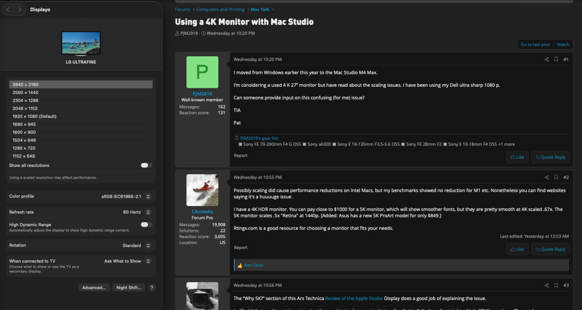Image resolution: width=582 pixels, height=310 pixels.
Task: Go back in Displays settings
Action: [x=8, y=10]
